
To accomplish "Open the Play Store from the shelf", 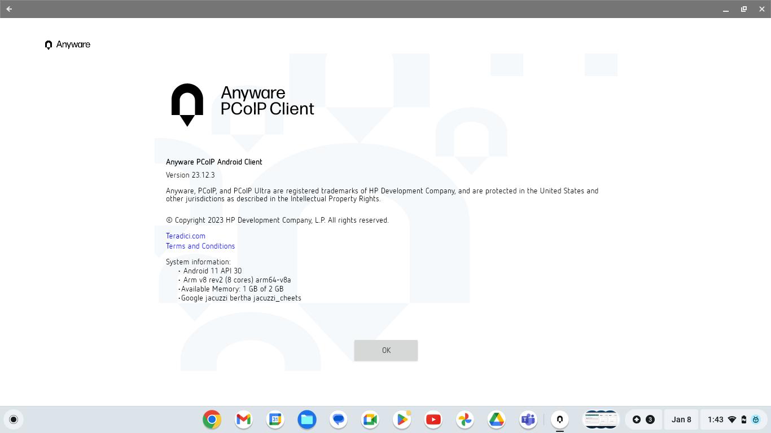I will [x=402, y=419].
